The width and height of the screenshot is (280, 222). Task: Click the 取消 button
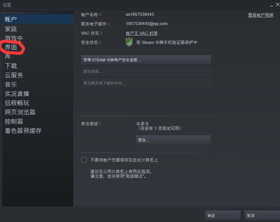tap(262, 215)
